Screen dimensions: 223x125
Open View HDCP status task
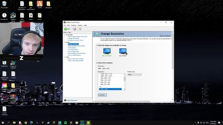tap(73, 50)
